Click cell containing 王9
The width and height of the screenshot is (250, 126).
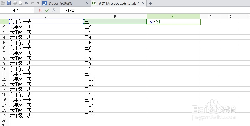115,63
